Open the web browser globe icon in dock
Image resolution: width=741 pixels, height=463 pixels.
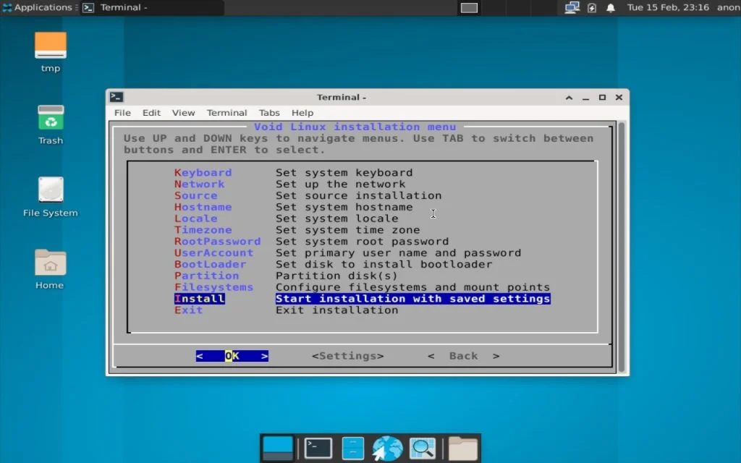click(x=386, y=447)
